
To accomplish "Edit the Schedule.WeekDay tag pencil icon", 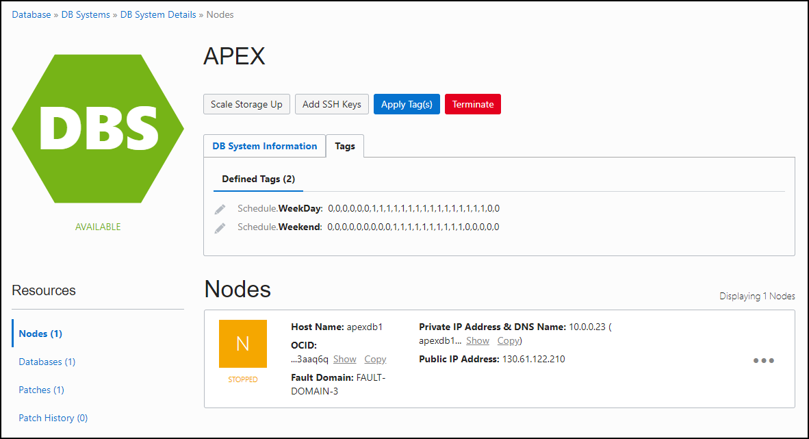I will [x=220, y=209].
